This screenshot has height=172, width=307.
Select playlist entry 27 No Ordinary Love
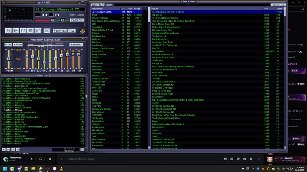click(x=43, y=79)
